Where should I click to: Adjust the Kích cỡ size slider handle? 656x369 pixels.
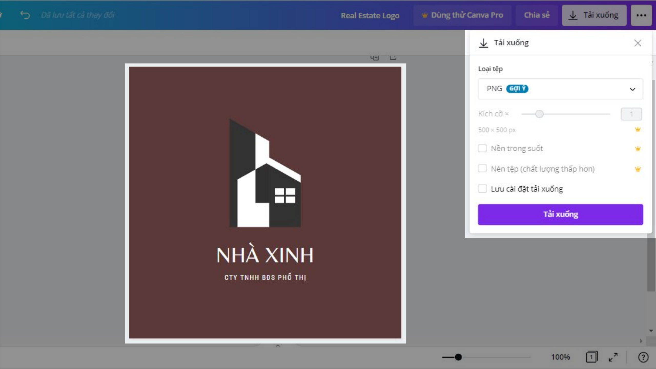click(x=539, y=114)
